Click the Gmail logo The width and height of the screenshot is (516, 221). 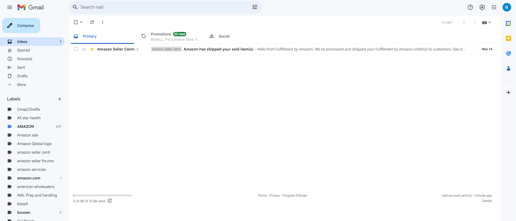(30, 7)
